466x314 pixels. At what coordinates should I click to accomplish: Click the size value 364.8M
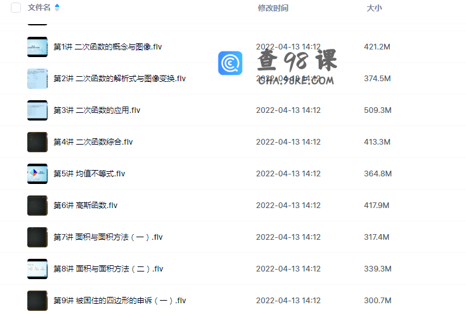378,174
